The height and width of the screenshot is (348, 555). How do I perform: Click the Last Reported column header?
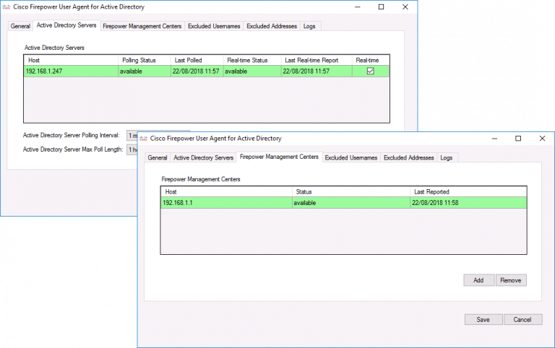[x=468, y=191]
